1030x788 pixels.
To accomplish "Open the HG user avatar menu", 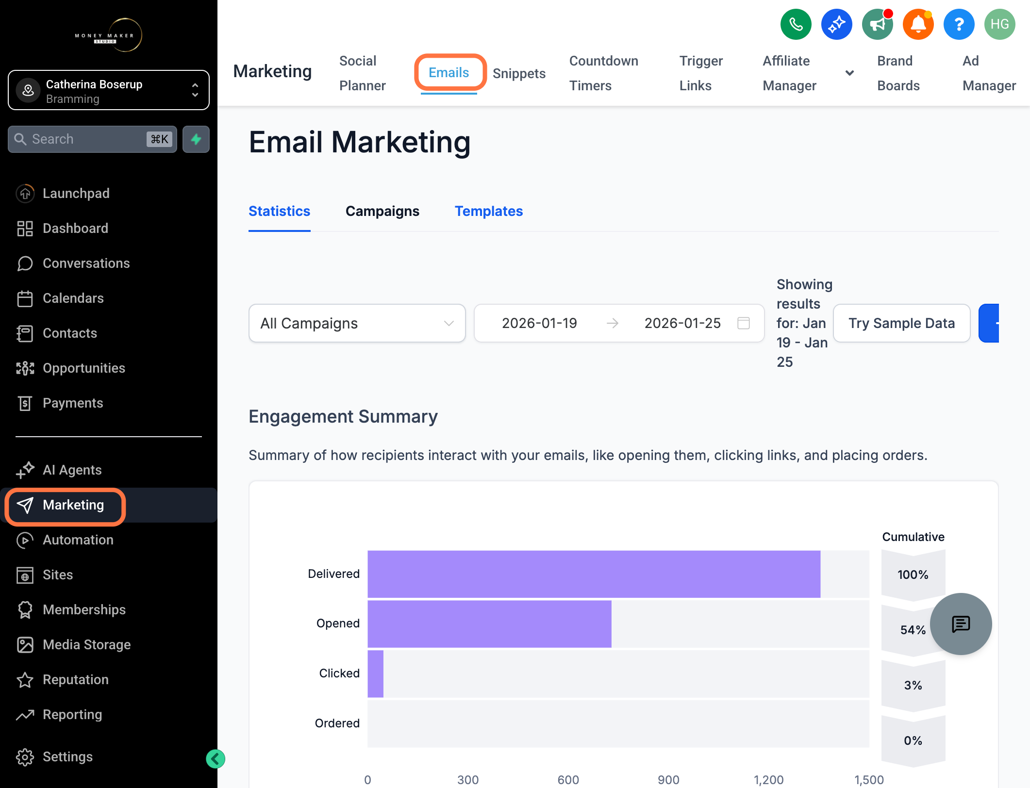I will click(x=999, y=24).
